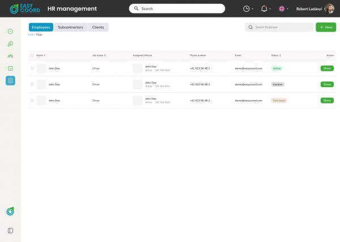
Task: Click the Easy Coord logo in bottom sidebar
Action: coord(10,211)
